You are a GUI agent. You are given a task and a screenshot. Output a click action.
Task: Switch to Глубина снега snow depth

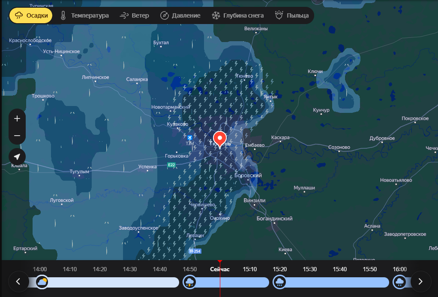coord(238,15)
